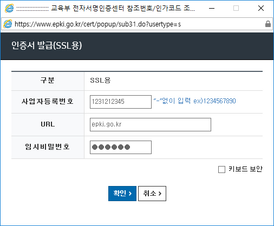Focus the URL input field with epki.go.kr
The height and width of the screenshot is (226, 274).
(x=151, y=124)
